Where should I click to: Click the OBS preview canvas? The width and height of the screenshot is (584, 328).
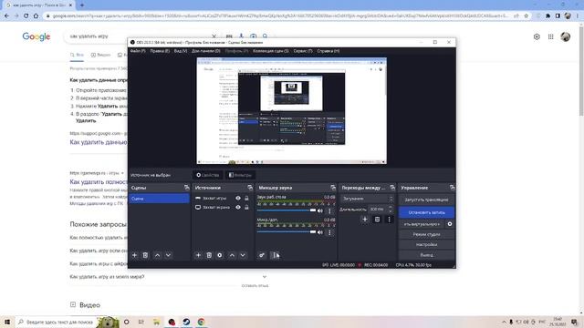click(292, 111)
